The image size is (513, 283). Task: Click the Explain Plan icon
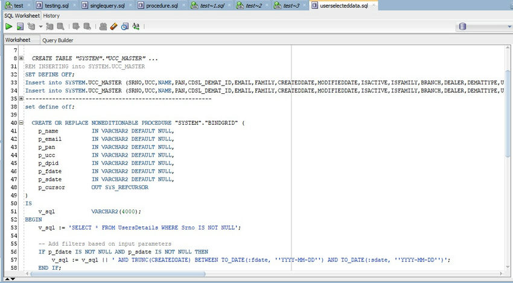[31, 26]
